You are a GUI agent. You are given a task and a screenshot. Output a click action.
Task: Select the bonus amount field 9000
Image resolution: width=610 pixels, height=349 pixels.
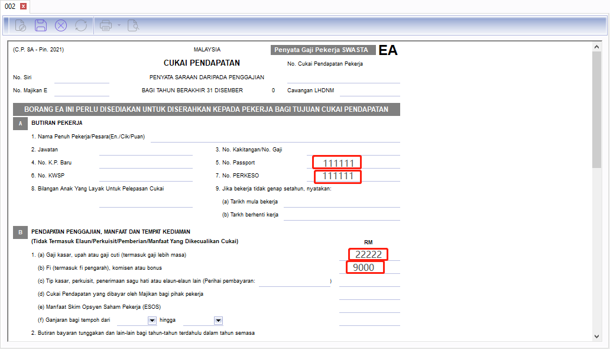[365, 267]
